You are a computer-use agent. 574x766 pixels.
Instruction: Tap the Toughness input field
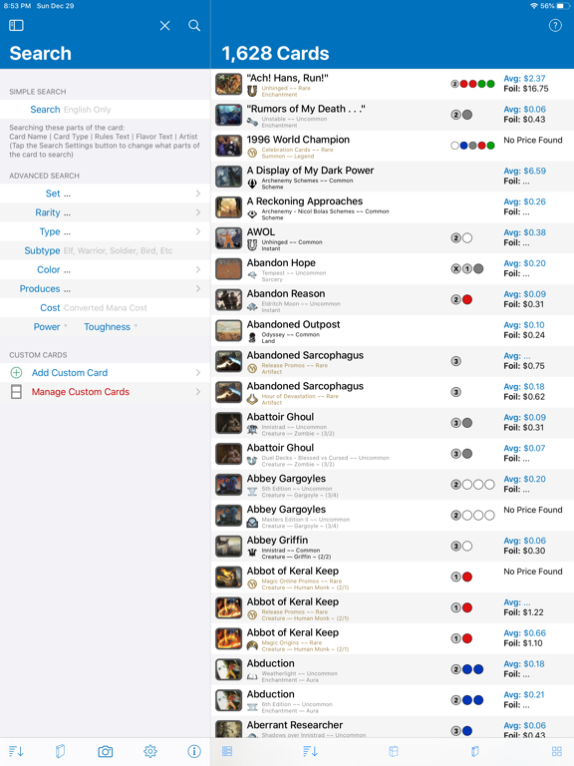pos(136,327)
